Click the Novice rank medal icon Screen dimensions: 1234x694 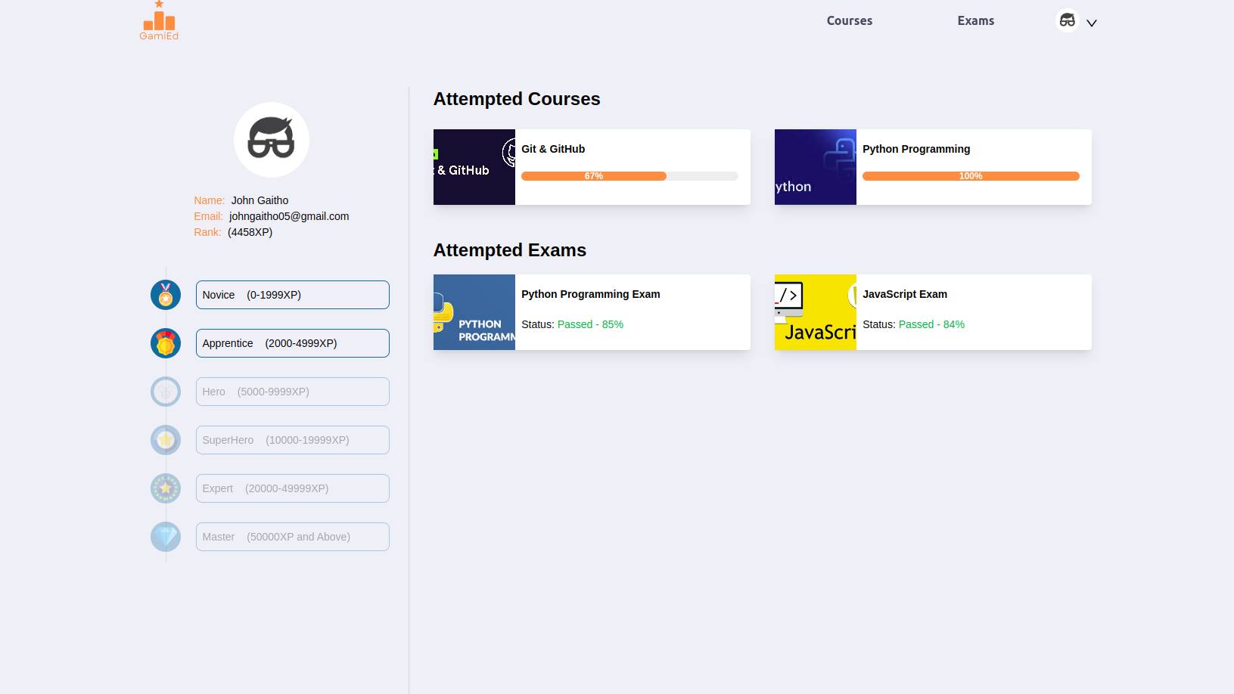coord(166,295)
